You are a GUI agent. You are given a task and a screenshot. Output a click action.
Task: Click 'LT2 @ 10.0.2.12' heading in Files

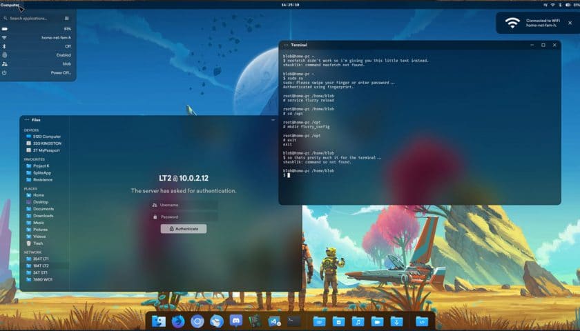tap(184, 178)
